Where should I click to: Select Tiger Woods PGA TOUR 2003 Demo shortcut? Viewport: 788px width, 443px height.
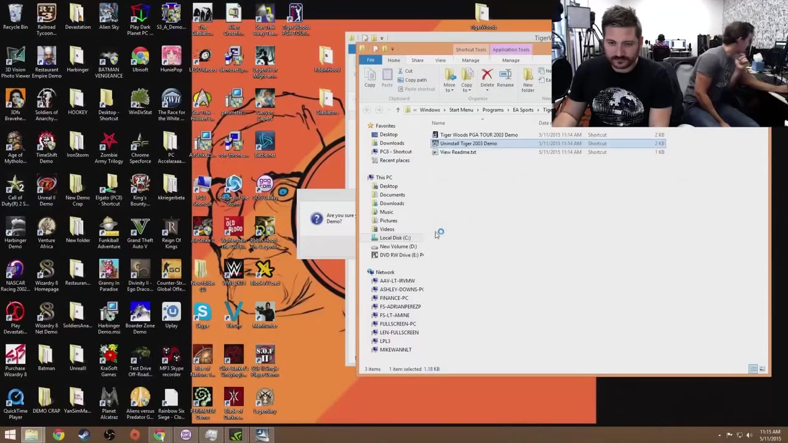(x=479, y=135)
